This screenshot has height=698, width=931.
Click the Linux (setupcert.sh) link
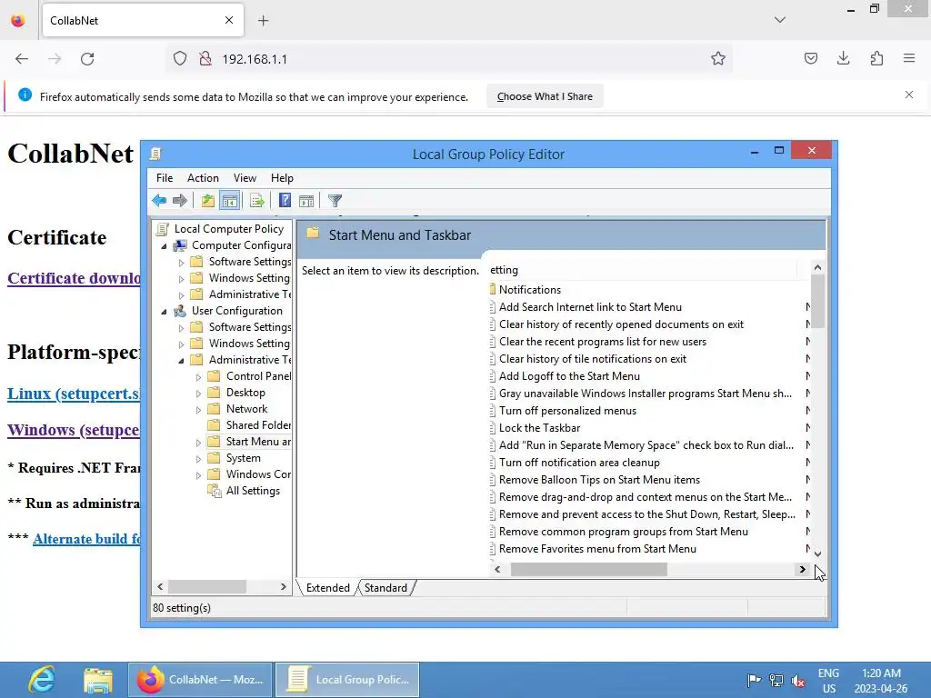[75, 394]
